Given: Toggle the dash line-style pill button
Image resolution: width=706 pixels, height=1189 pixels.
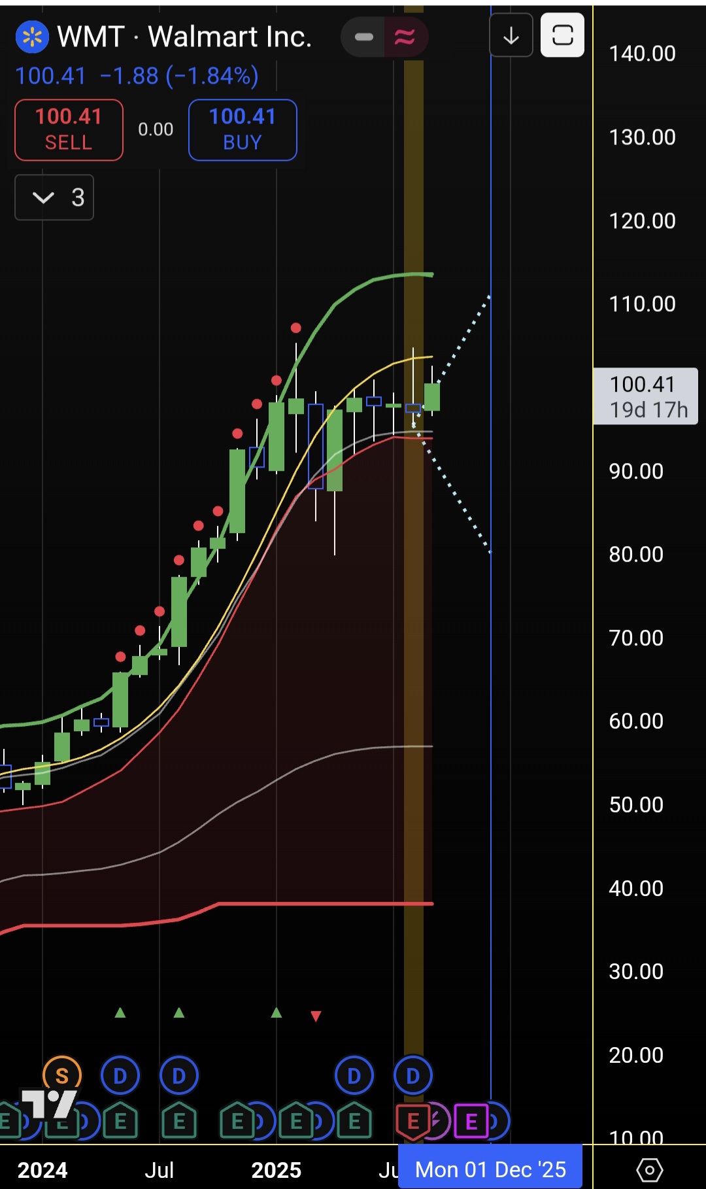Looking at the screenshot, I should point(364,37).
